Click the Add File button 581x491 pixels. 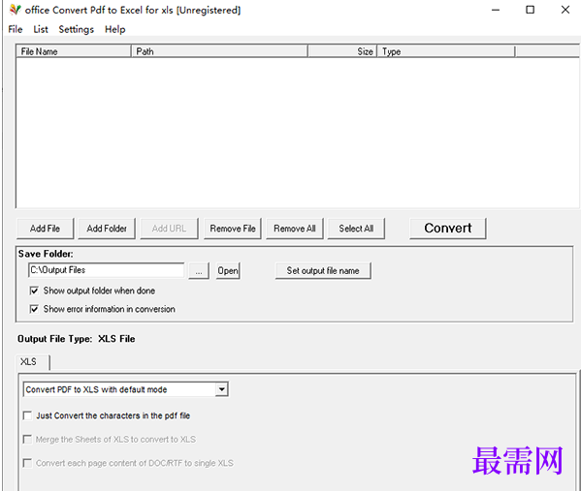46,229
